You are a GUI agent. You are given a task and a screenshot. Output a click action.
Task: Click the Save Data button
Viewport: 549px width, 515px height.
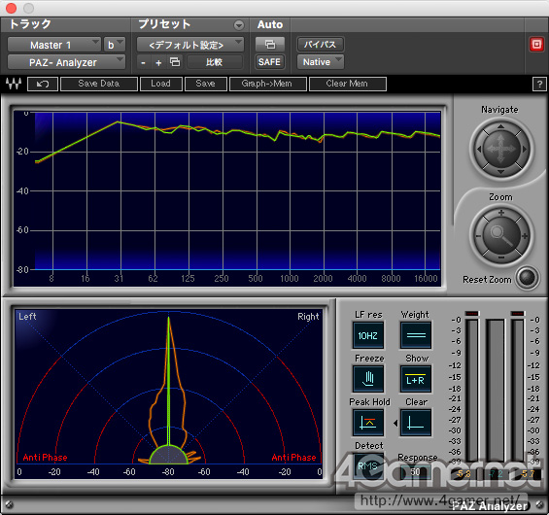99,84
